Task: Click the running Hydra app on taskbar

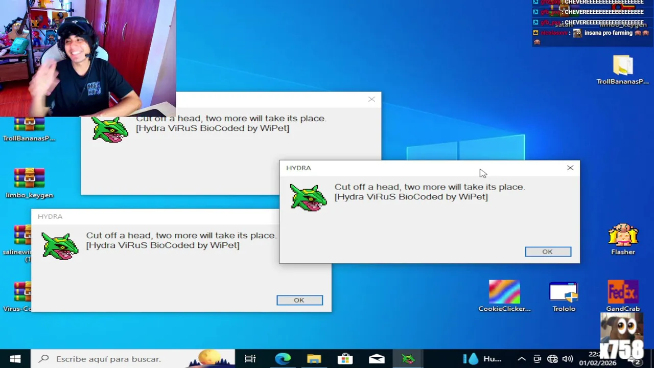Action: (408, 359)
